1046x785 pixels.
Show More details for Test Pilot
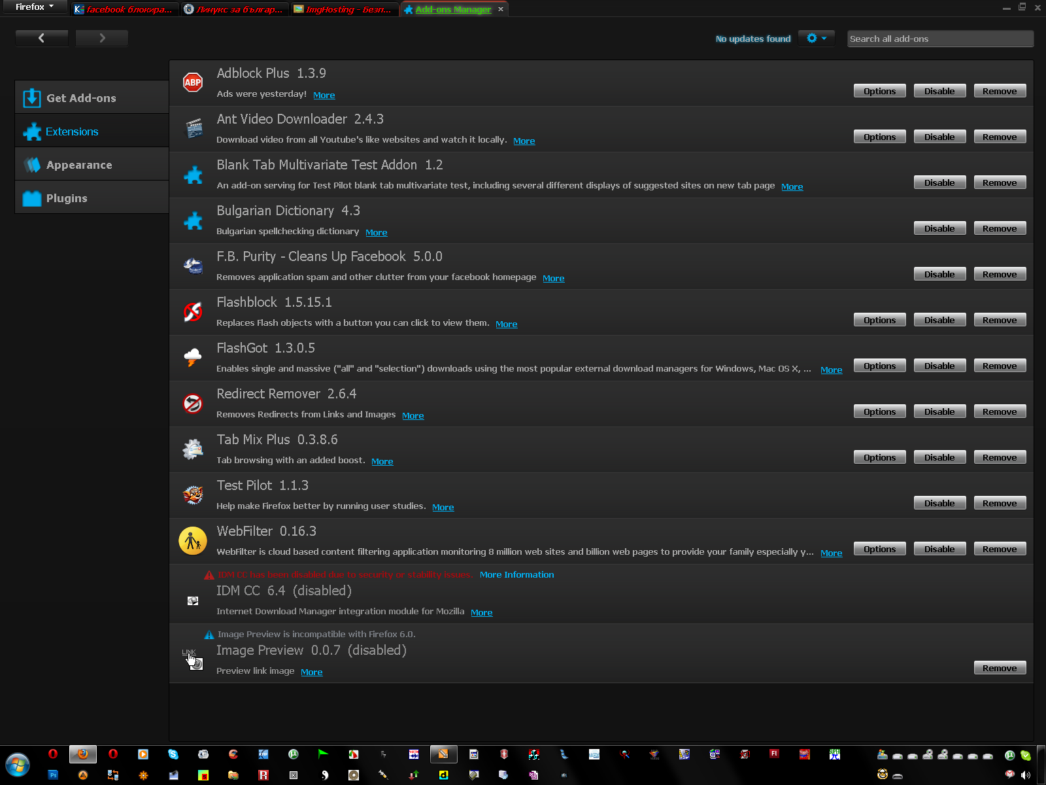443,507
